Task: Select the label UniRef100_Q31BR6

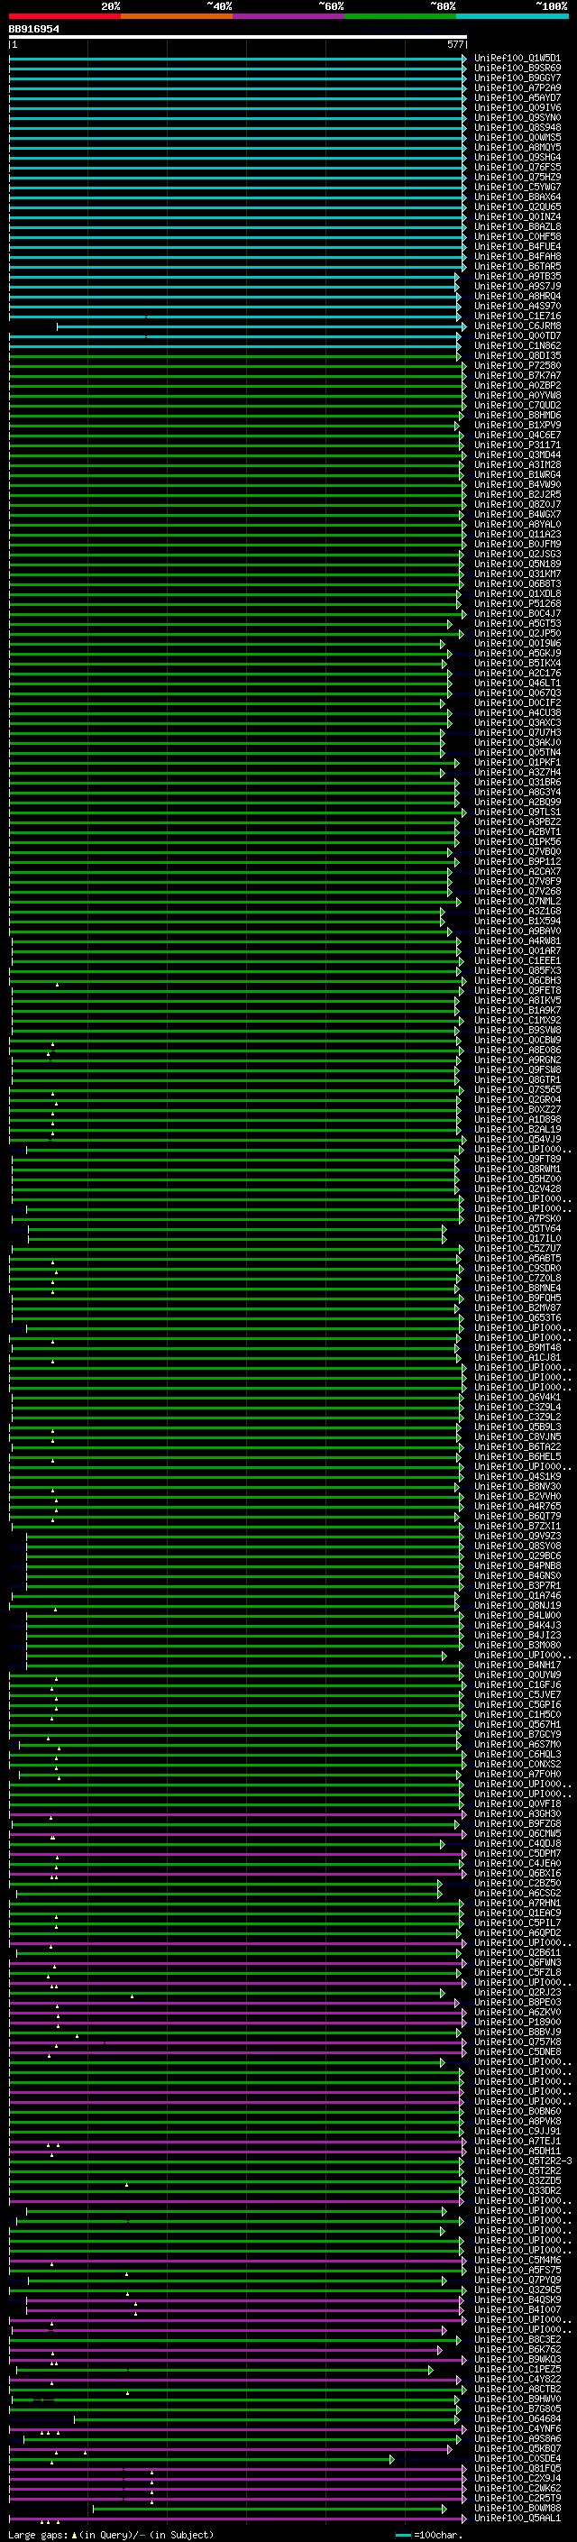Action: (x=517, y=782)
